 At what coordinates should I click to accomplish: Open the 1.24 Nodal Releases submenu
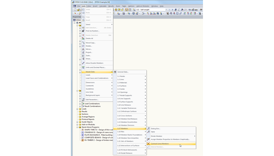coord(130,153)
